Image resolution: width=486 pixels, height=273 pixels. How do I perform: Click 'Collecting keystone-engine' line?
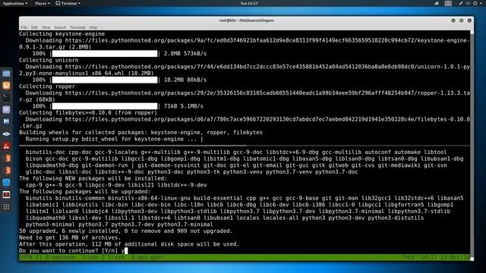[62, 33]
